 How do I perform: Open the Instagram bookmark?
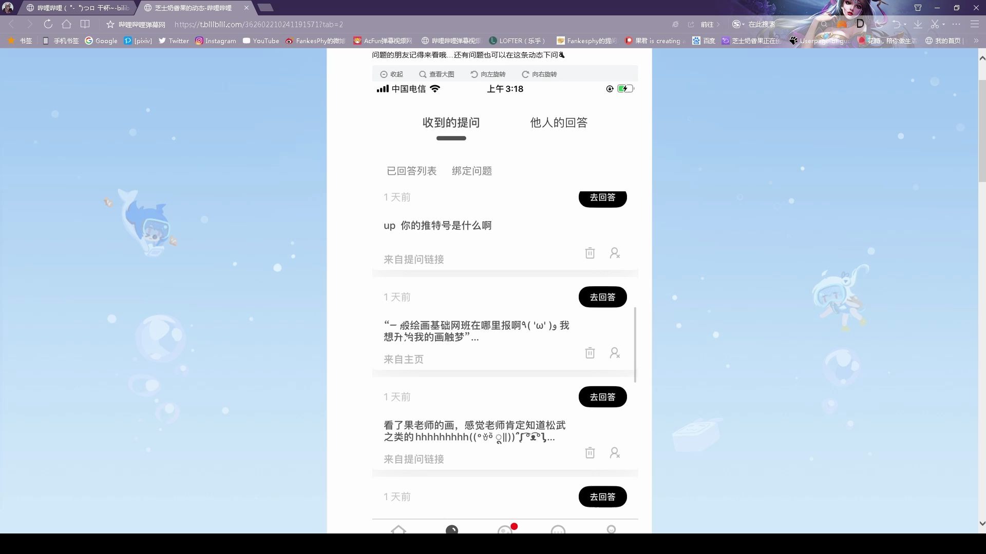coord(216,41)
